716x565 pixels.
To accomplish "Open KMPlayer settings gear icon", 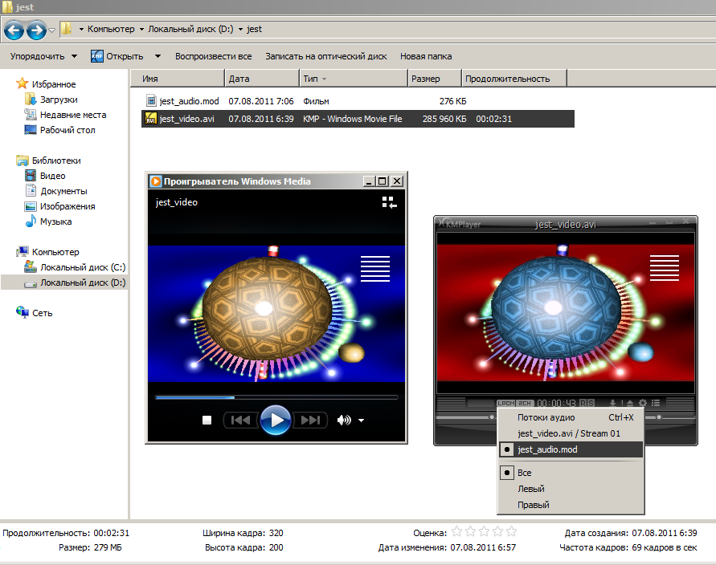I will tap(642, 403).
